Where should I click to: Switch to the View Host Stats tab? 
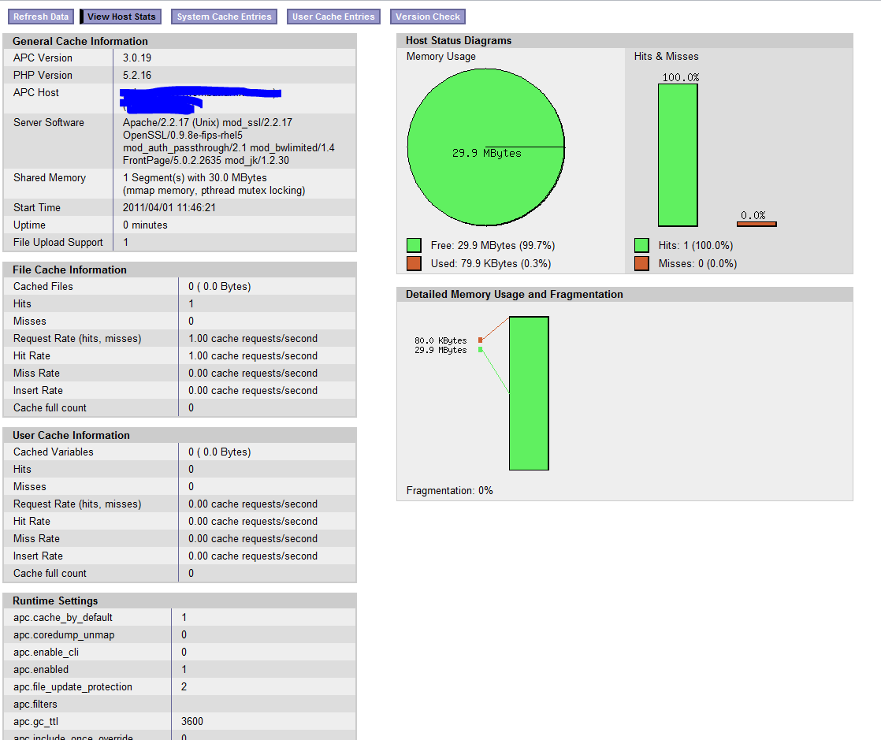pos(121,17)
